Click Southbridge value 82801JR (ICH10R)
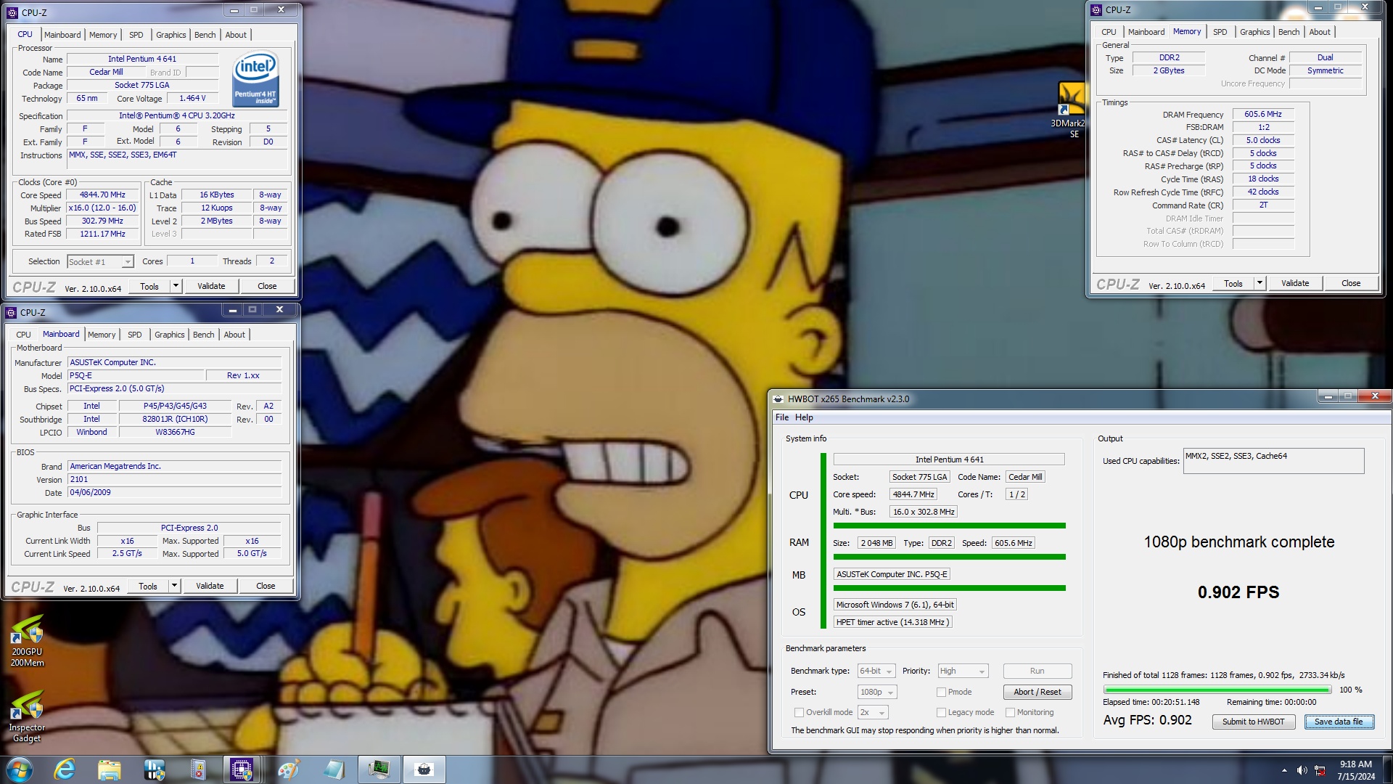1393x784 pixels. 175,419
